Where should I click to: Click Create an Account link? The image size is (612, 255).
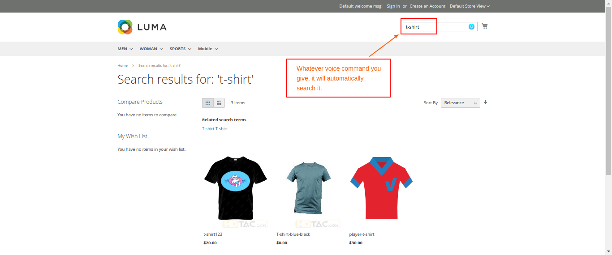(427, 6)
